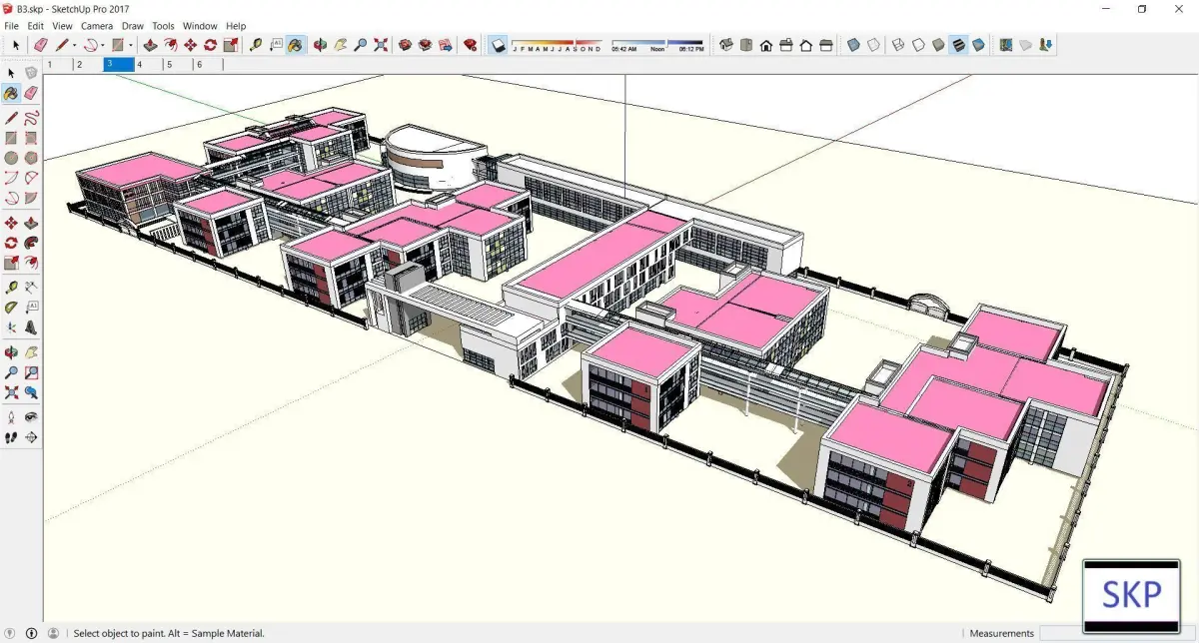Screen dimensions: 1199x643
Task: Open Extension Manager ruby icon
Action: [x=470, y=45]
